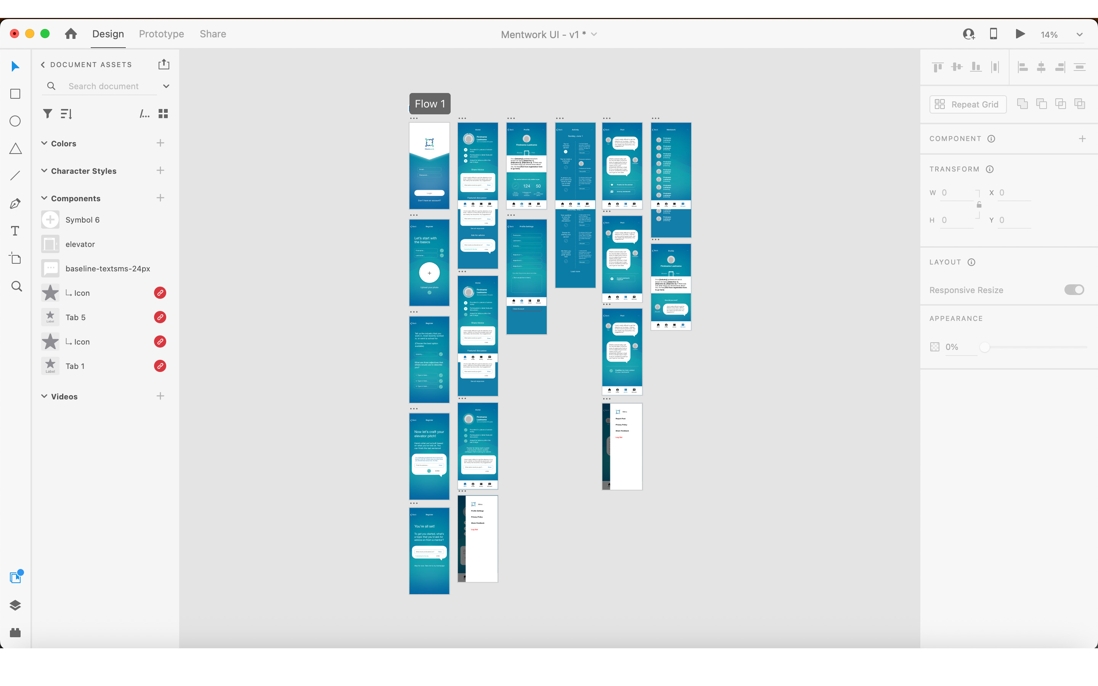Collapse the Colors section

coord(44,143)
